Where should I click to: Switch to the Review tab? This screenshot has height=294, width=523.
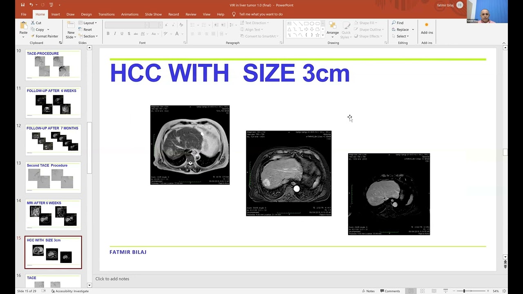coord(191,14)
